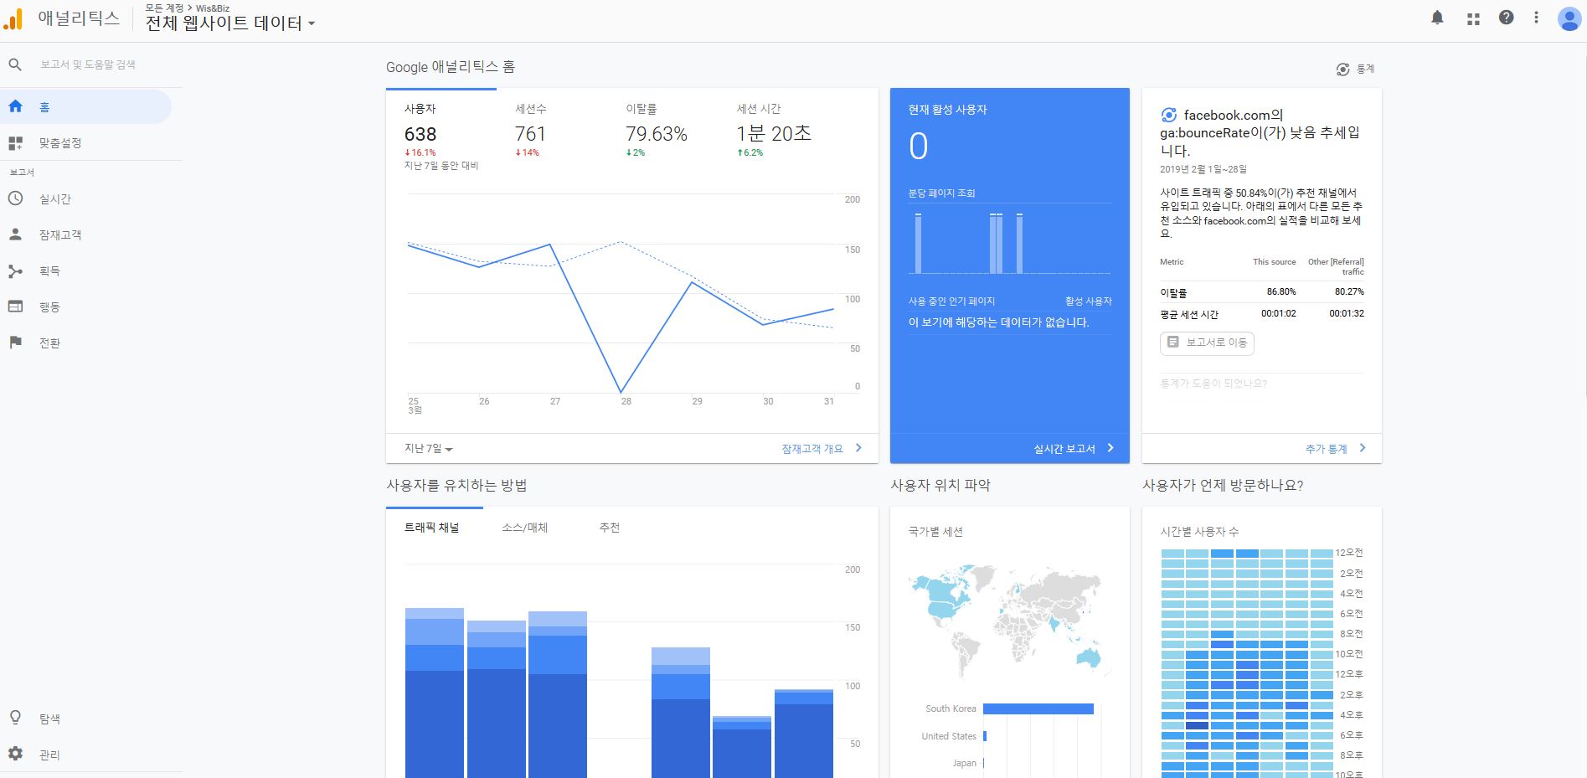The width and height of the screenshot is (1587, 778).
Task: Click the 보고서로 이동 button
Action: pos(1207,343)
